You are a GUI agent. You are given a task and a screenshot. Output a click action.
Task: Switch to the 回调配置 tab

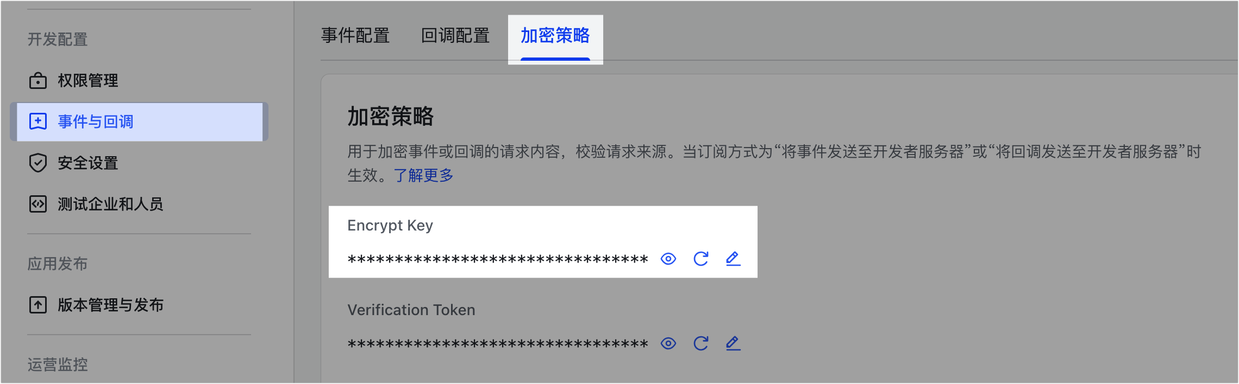(x=455, y=36)
